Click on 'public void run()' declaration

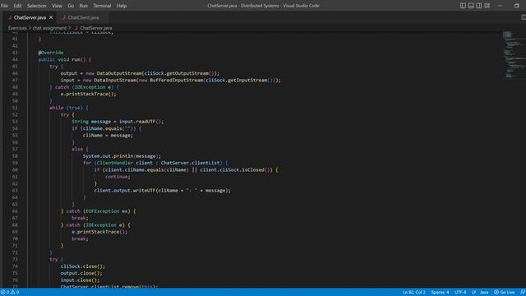click(x=62, y=59)
